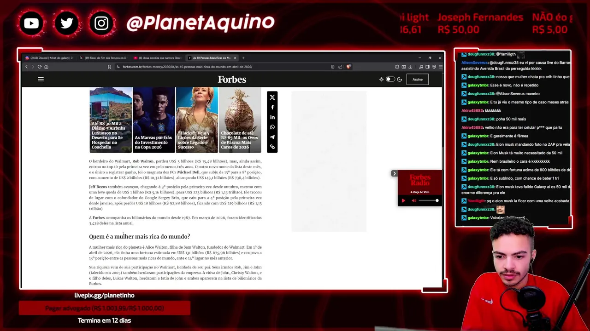Copy article link with chain icon
590x331 pixels.
[272, 147]
